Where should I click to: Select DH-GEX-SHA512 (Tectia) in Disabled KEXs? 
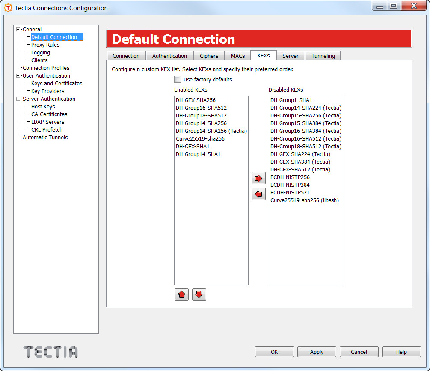(x=306, y=170)
